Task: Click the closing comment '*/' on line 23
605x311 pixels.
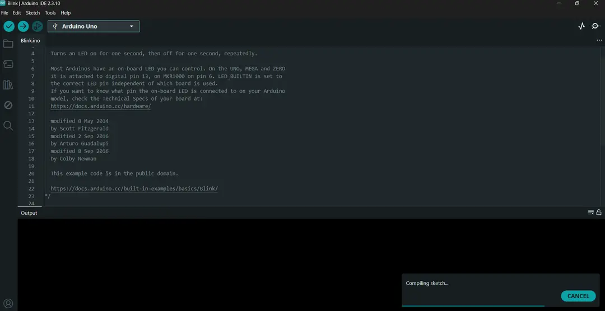Action: pyautogui.click(x=48, y=196)
